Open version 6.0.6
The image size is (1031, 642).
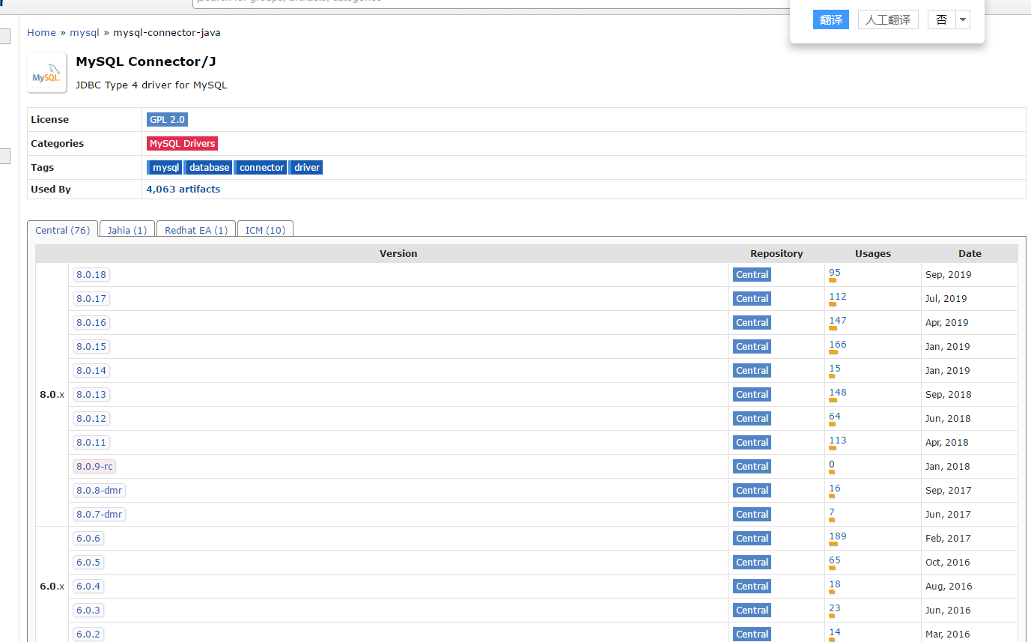click(x=88, y=538)
